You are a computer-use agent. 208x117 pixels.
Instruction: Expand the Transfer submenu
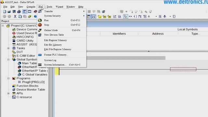62,11
